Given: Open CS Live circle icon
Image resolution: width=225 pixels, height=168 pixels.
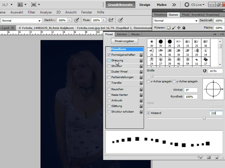Looking at the screenshot, I should [x=187, y=5].
